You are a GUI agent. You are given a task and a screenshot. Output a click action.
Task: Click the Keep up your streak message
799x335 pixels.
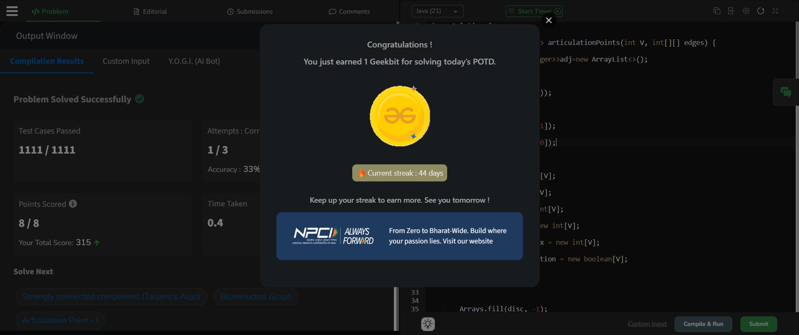(400, 200)
